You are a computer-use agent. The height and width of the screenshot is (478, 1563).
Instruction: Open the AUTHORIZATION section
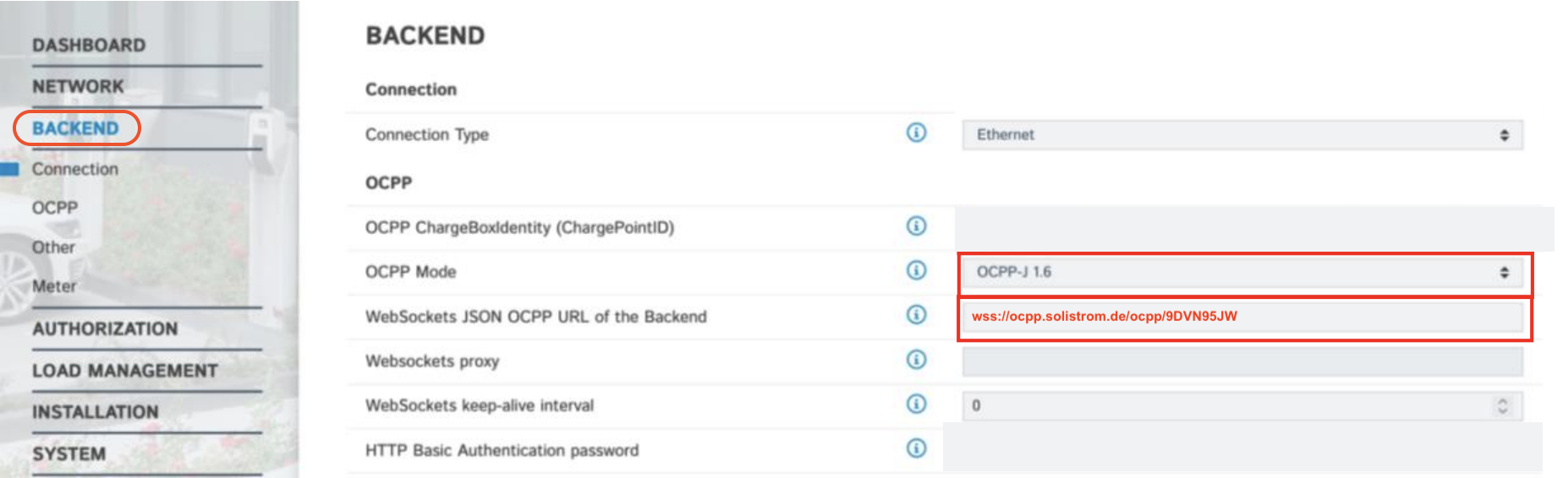(105, 329)
